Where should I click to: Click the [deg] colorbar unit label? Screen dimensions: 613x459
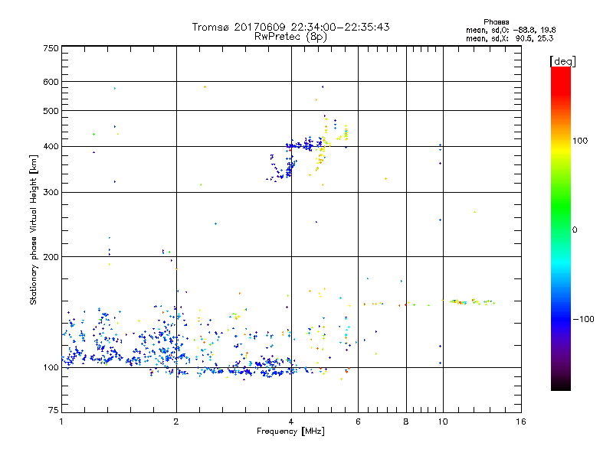coord(562,60)
